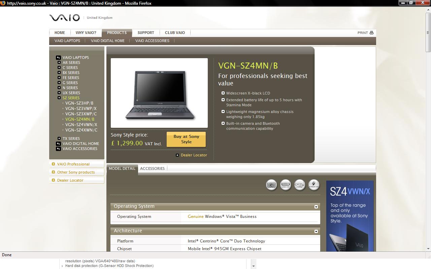Open the CLUB VAIO menu item

(175, 33)
